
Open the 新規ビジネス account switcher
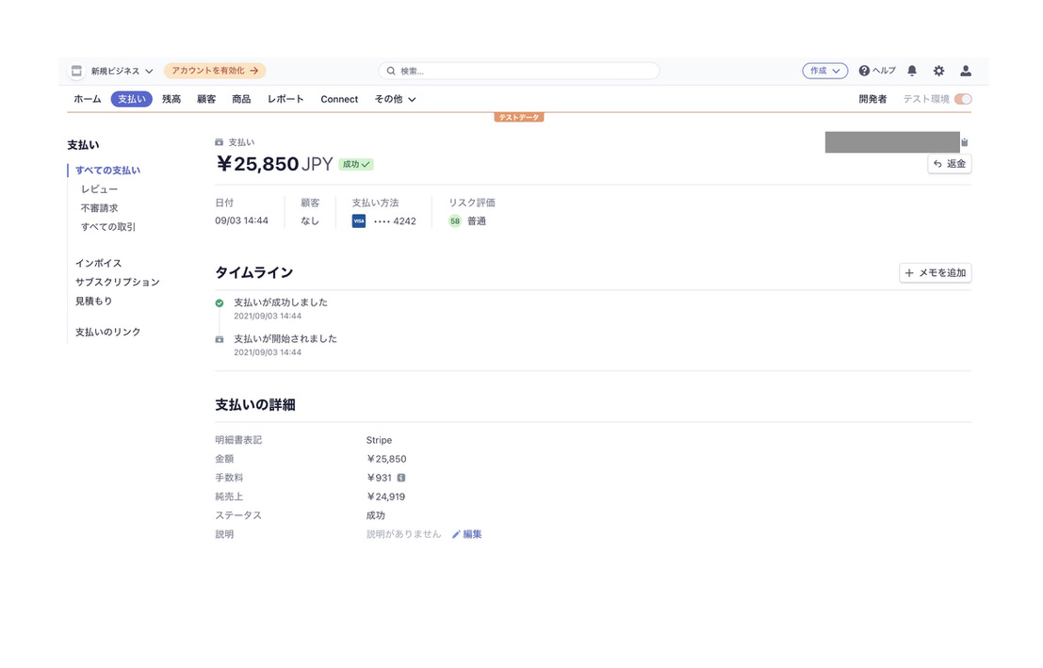tap(116, 70)
